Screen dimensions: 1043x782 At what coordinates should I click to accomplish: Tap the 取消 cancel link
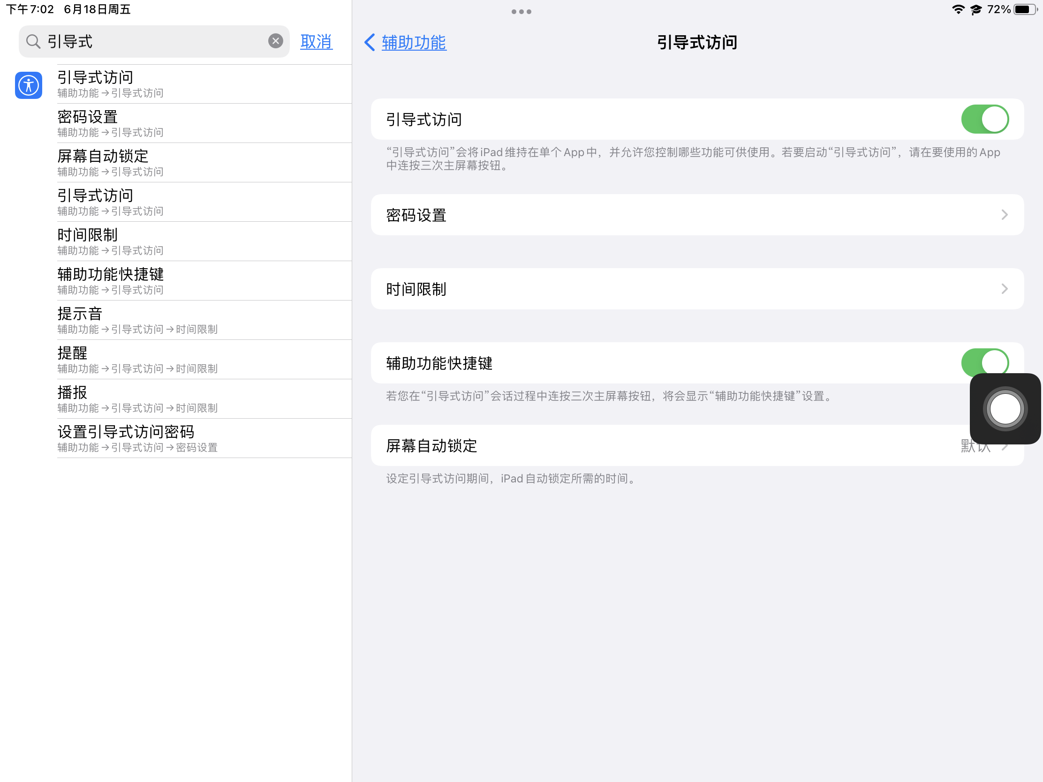pos(316,41)
